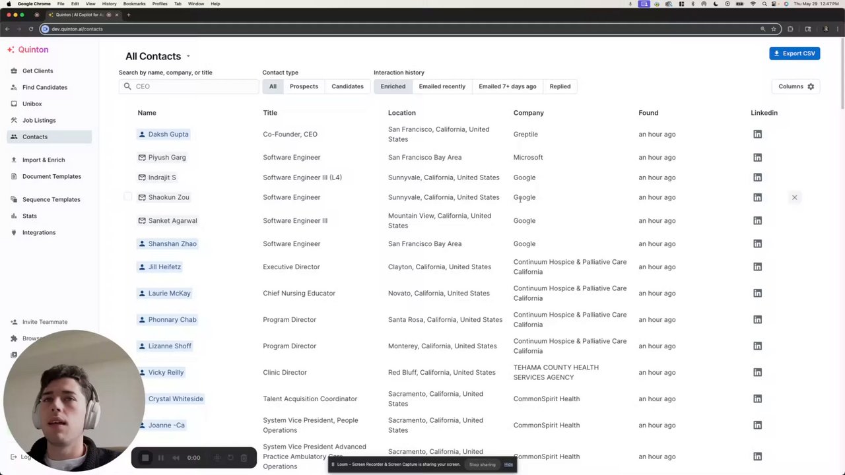Filter contacts by Replied
This screenshot has width=845, height=475.
pos(560,86)
